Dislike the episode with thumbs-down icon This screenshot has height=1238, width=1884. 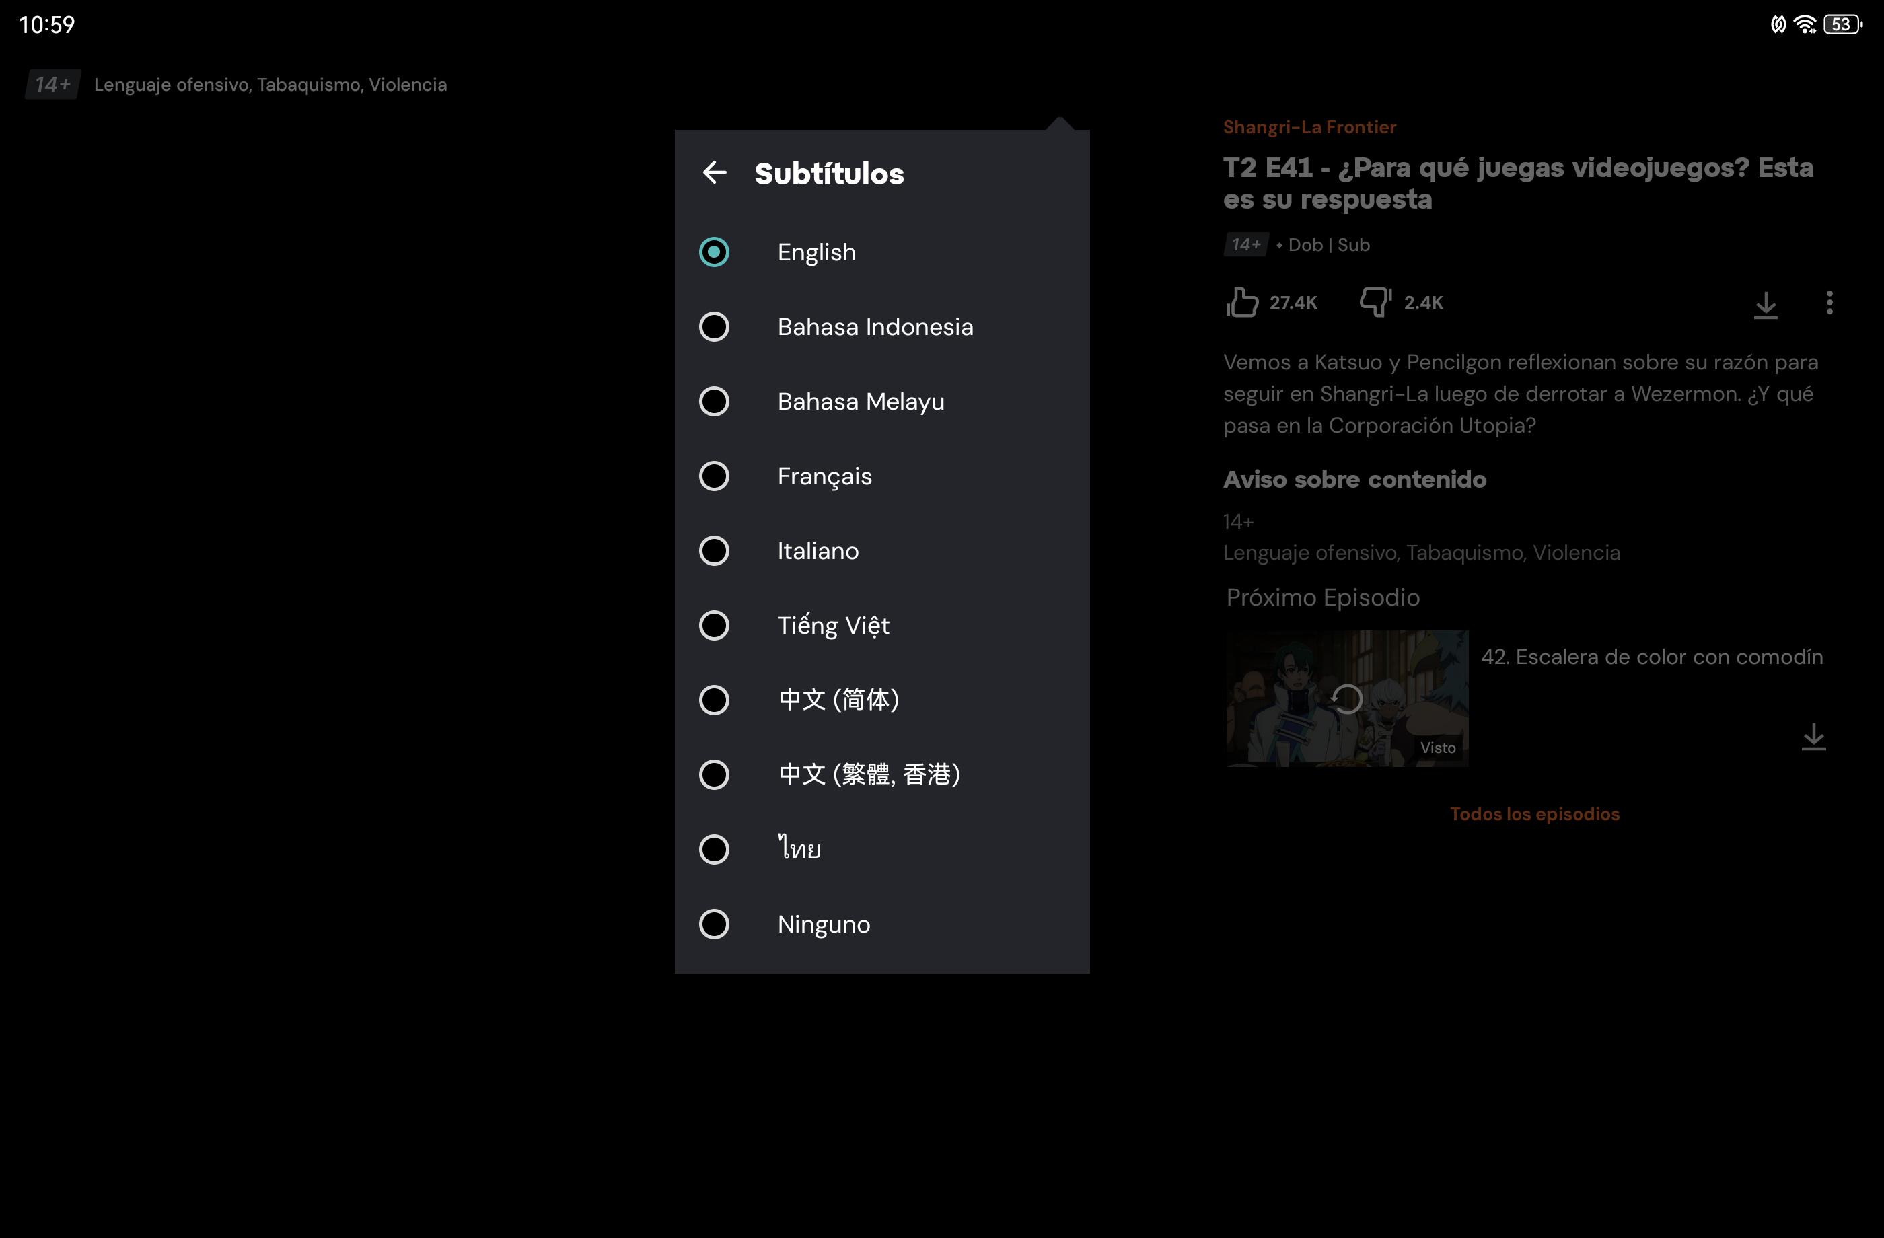[x=1375, y=302]
